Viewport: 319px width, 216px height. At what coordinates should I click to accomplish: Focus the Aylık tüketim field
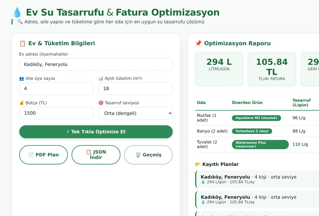point(136,89)
